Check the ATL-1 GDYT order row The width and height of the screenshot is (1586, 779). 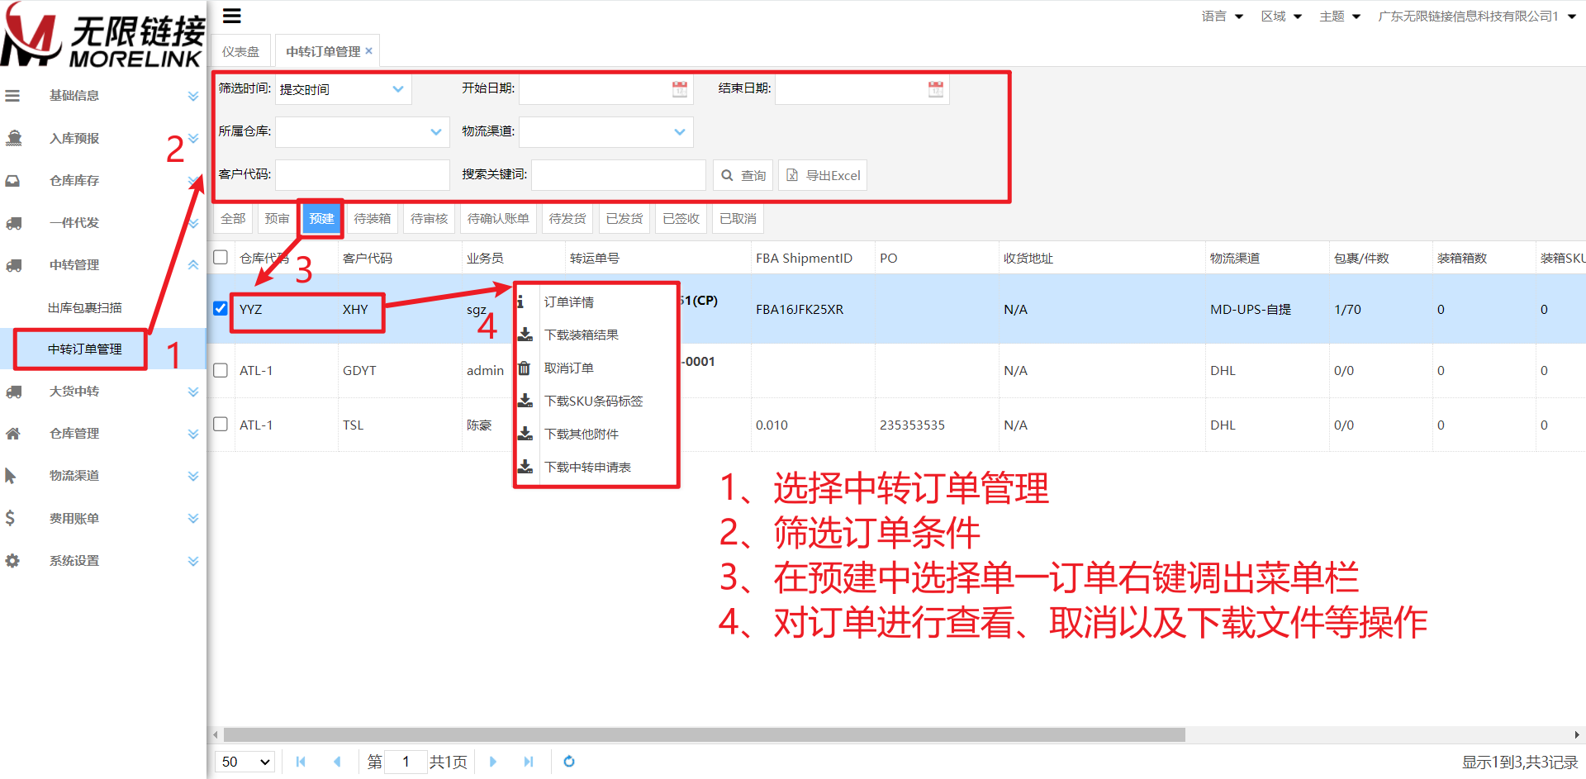tap(221, 370)
